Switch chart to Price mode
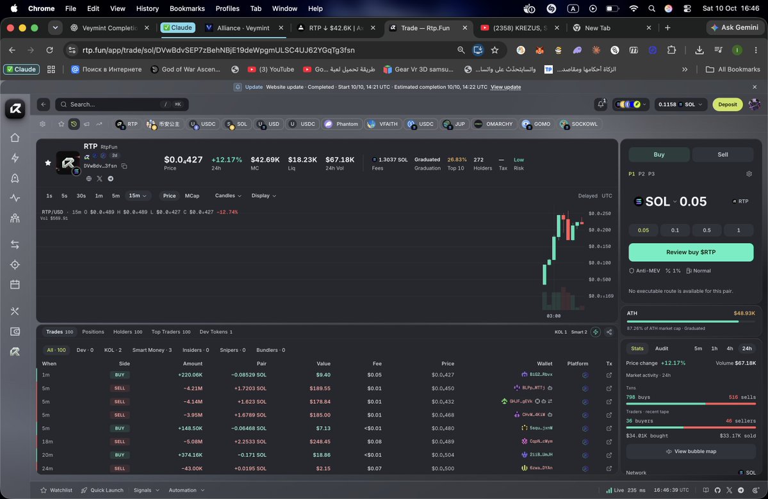Screen dimensions: 768x499 click(x=170, y=196)
